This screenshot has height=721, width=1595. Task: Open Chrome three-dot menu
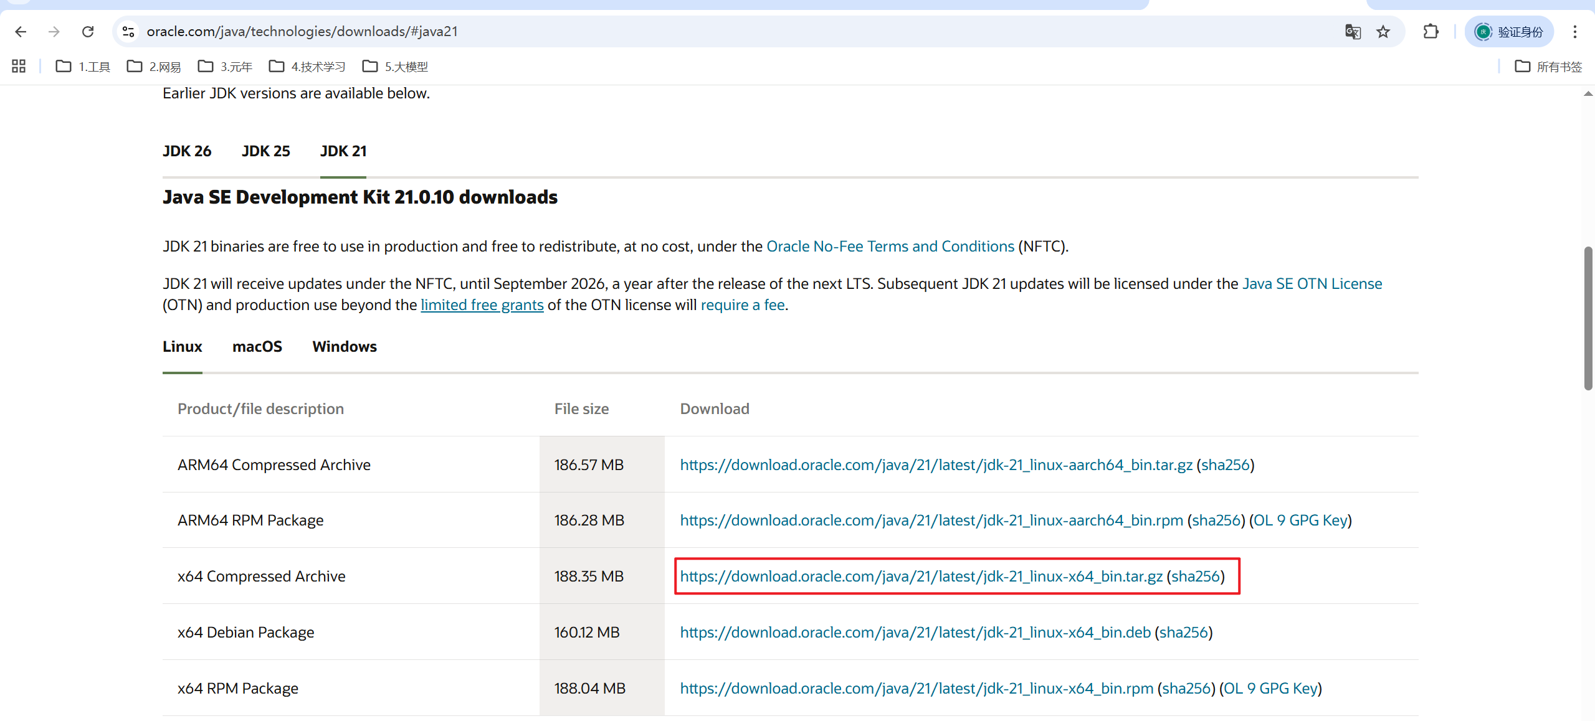(1574, 32)
